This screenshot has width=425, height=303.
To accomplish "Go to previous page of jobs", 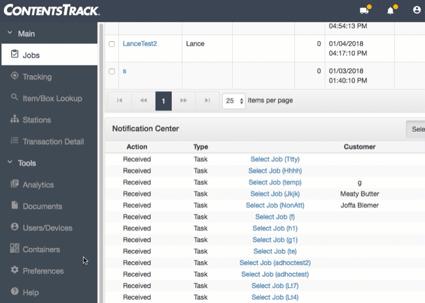I will coord(143,101).
